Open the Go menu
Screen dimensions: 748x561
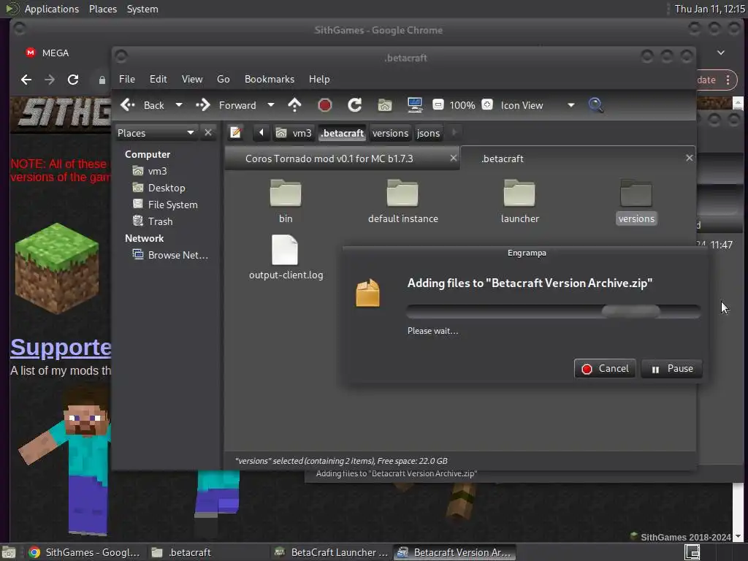point(224,79)
